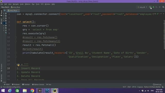Start debugging with the green bug icon
Screen dimensions: 165x93
click(x=153, y=7)
